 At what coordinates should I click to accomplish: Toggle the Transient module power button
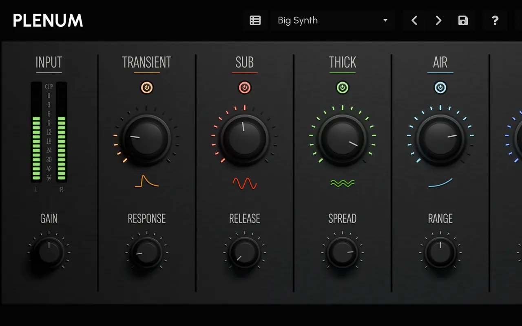point(147,88)
